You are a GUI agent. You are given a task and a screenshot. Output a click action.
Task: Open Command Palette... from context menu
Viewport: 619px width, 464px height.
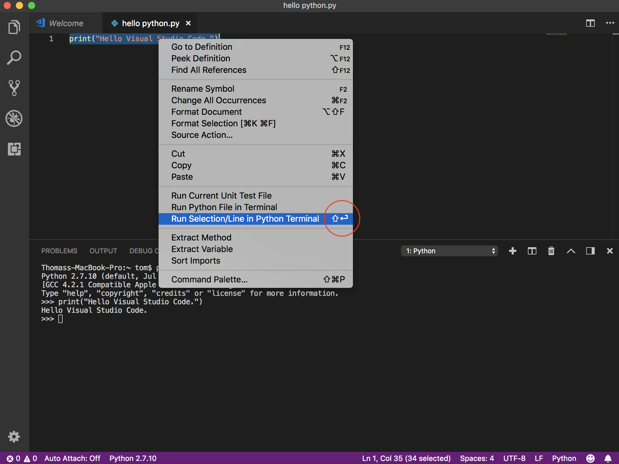256,279
